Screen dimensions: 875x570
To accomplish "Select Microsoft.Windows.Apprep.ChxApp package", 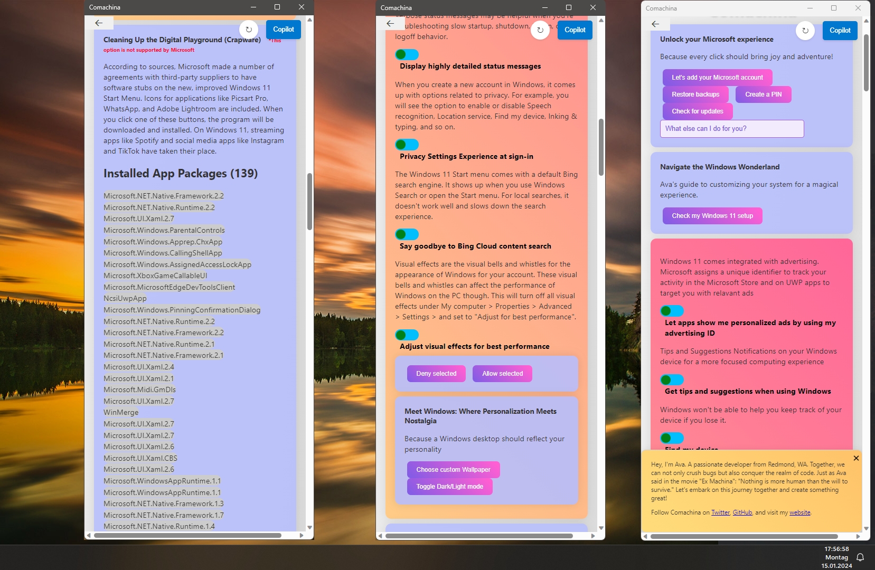I will coord(163,242).
